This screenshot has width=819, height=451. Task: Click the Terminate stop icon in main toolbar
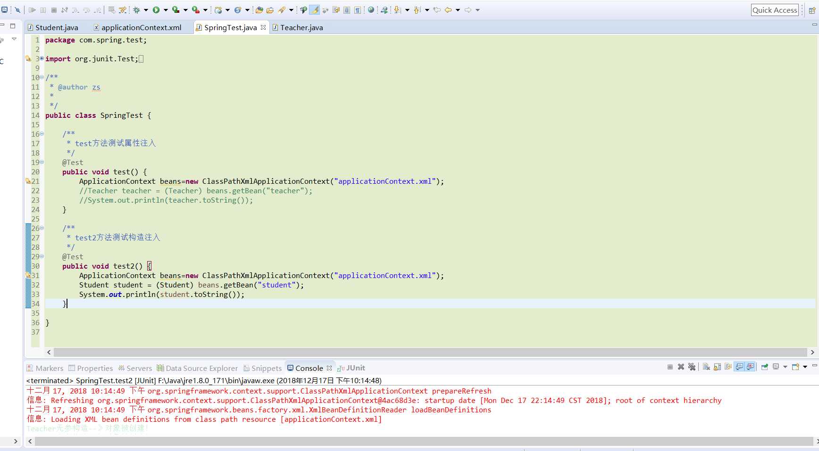[x=54, y=10]
